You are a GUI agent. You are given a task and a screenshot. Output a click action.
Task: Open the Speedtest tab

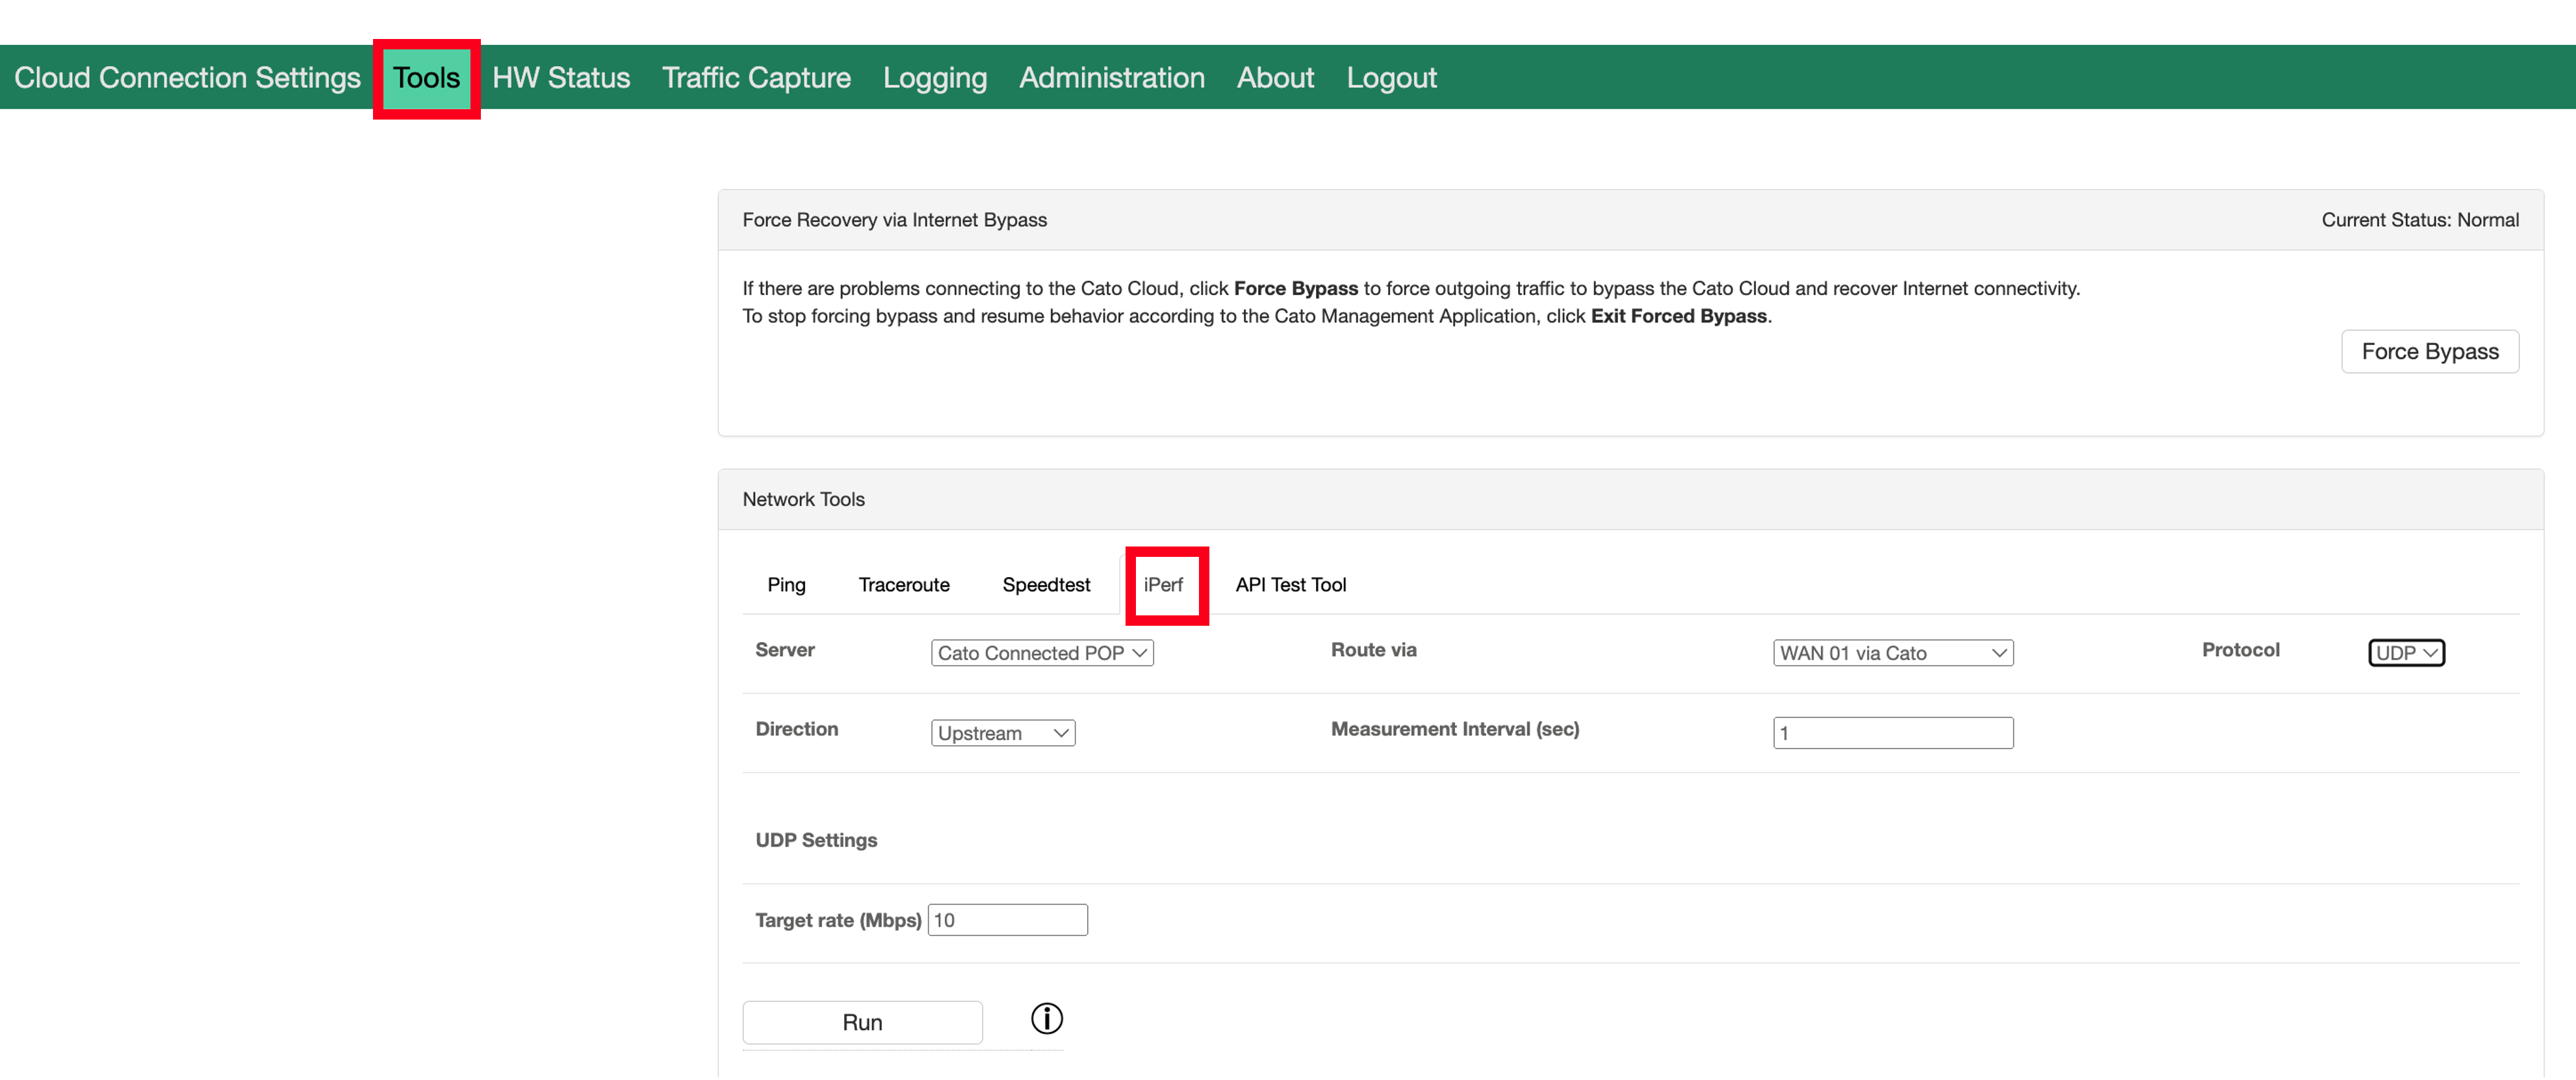1045,584
